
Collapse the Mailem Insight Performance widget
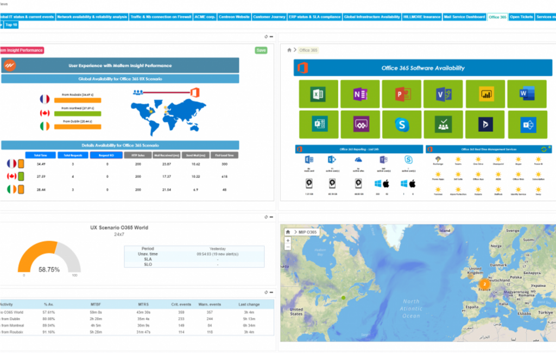(x=271, y=36)
